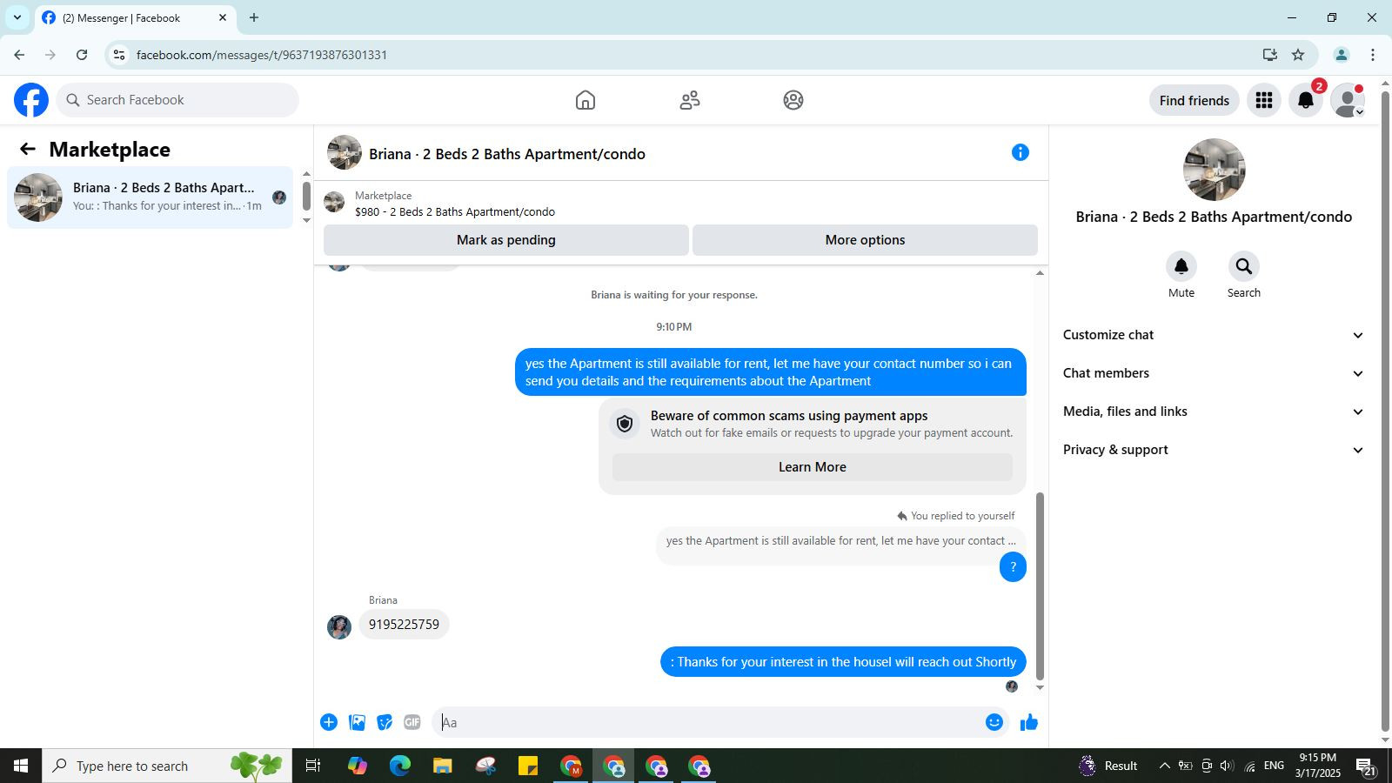Open the Chrome profile icon
This screenshot has width=1392, height=783.
[x=1341, y=55]
